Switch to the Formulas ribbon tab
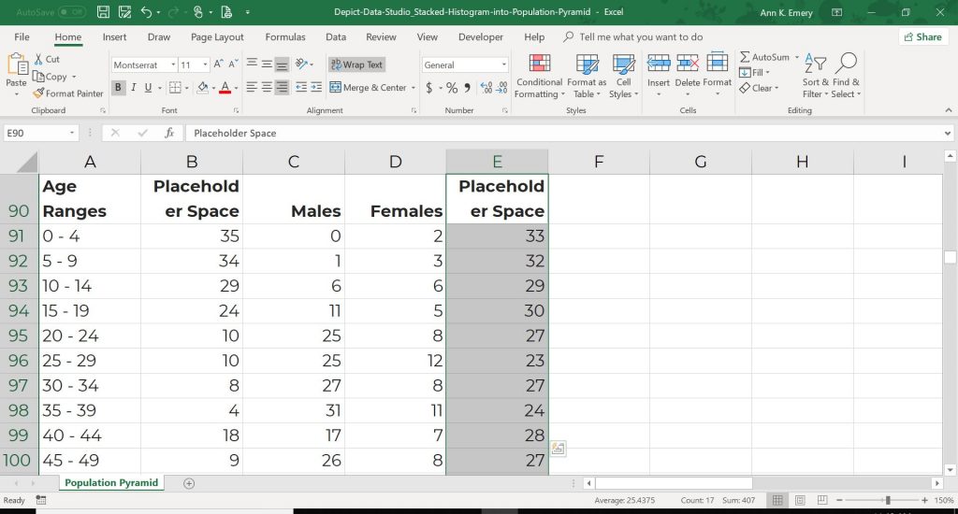Screen dimensions: 958x514 (284, 36)
